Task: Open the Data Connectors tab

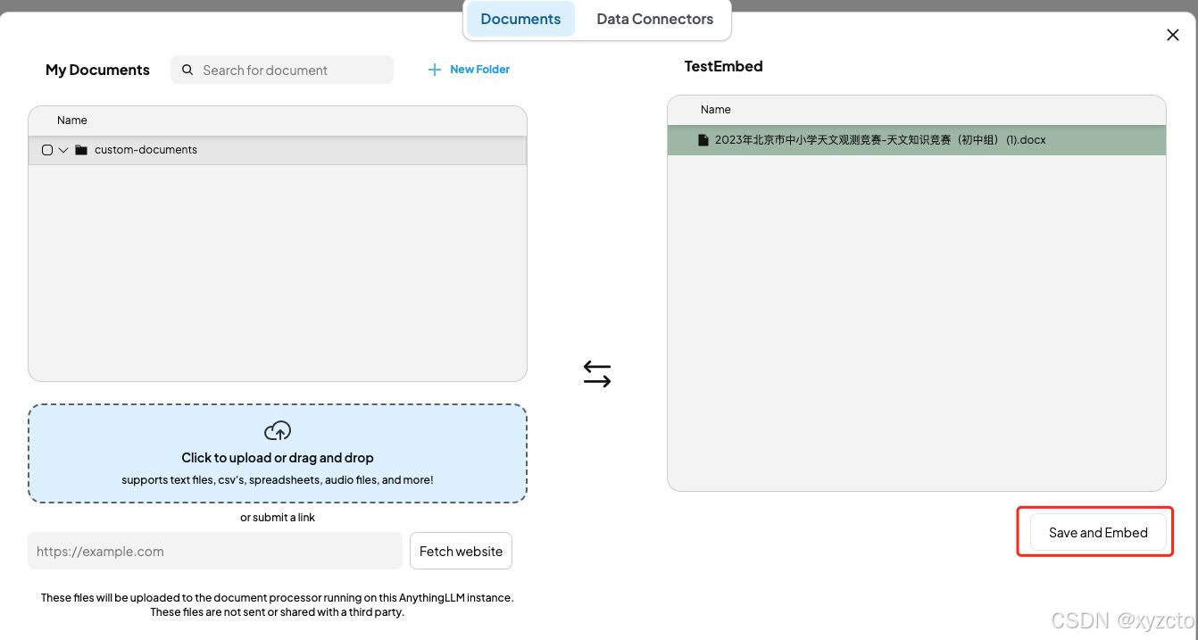Action: click(x=654, y=19)
